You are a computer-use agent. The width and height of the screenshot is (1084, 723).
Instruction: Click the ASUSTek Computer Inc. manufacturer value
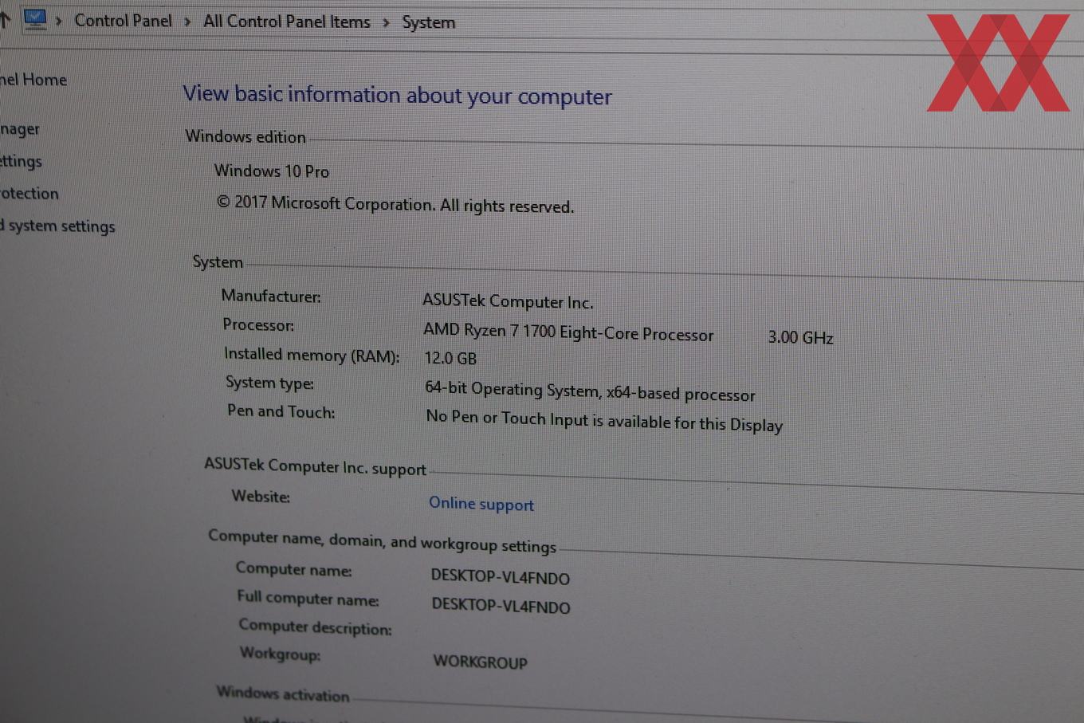(x=508, y=301)
